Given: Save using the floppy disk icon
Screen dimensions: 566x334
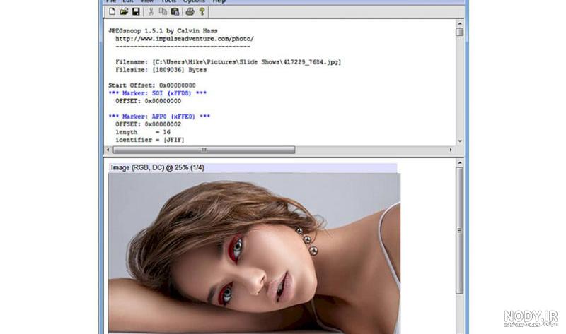Looking at the screenshot, I should pos(136,11).
